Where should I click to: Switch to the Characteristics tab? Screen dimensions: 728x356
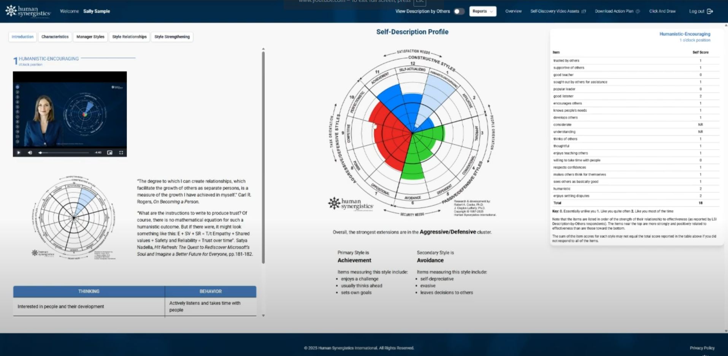pos(55,37)
